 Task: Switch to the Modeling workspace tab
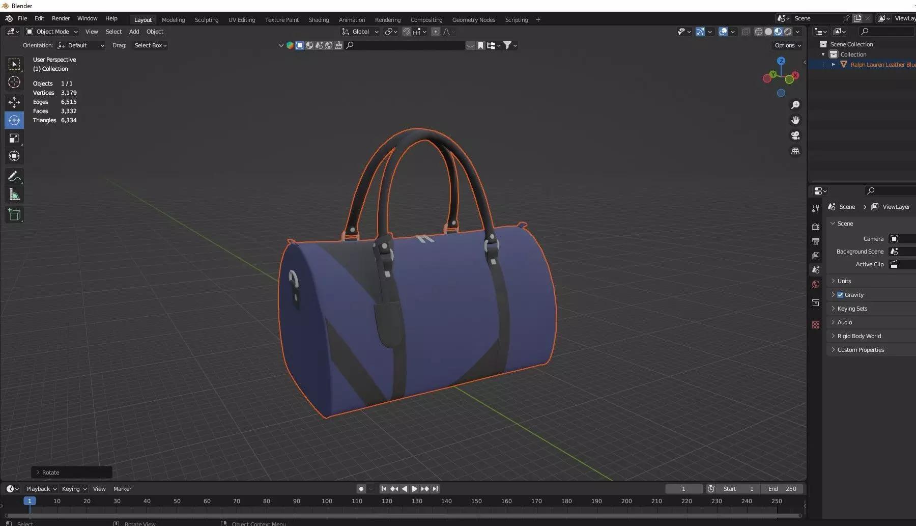(173, 20)
